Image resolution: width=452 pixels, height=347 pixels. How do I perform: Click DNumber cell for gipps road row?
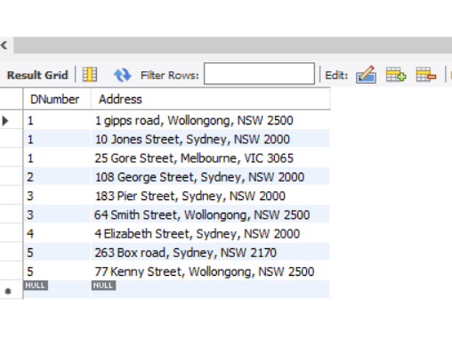pyautogui.click(x=57, y=120)
